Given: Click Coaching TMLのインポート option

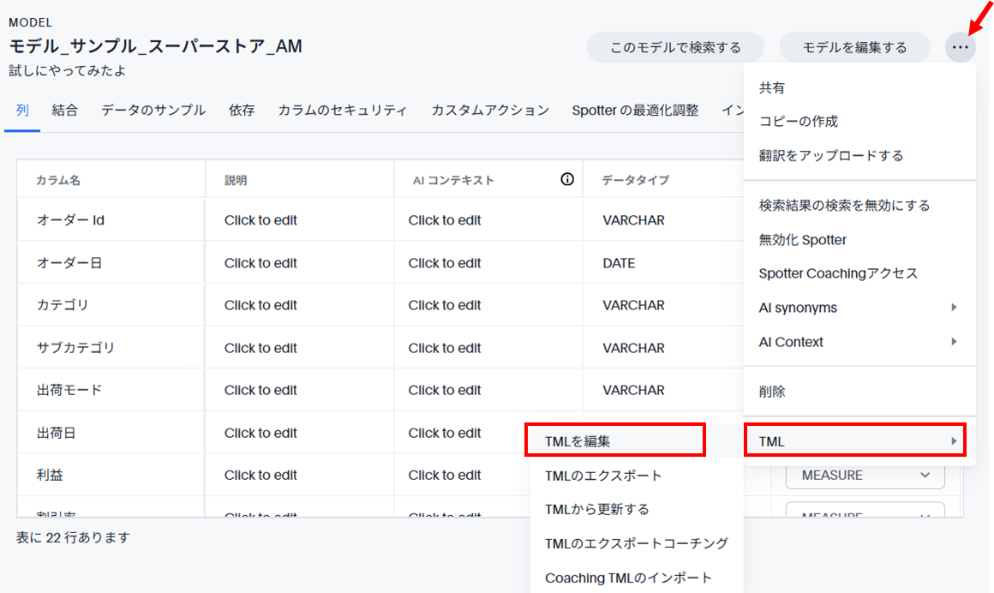Looking at the screenshot, I should point(628,578).
